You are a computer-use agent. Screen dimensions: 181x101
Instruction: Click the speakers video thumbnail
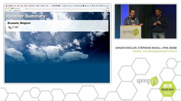pyautogui.click(x=146, y=21)
